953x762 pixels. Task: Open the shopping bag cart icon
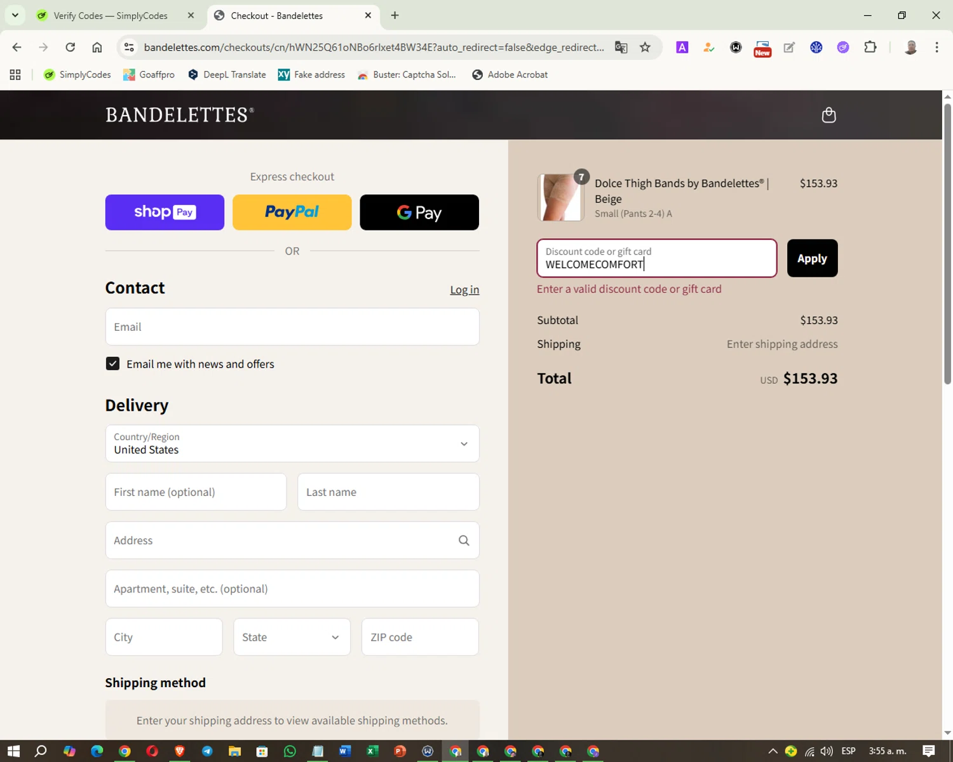point(828,115)
